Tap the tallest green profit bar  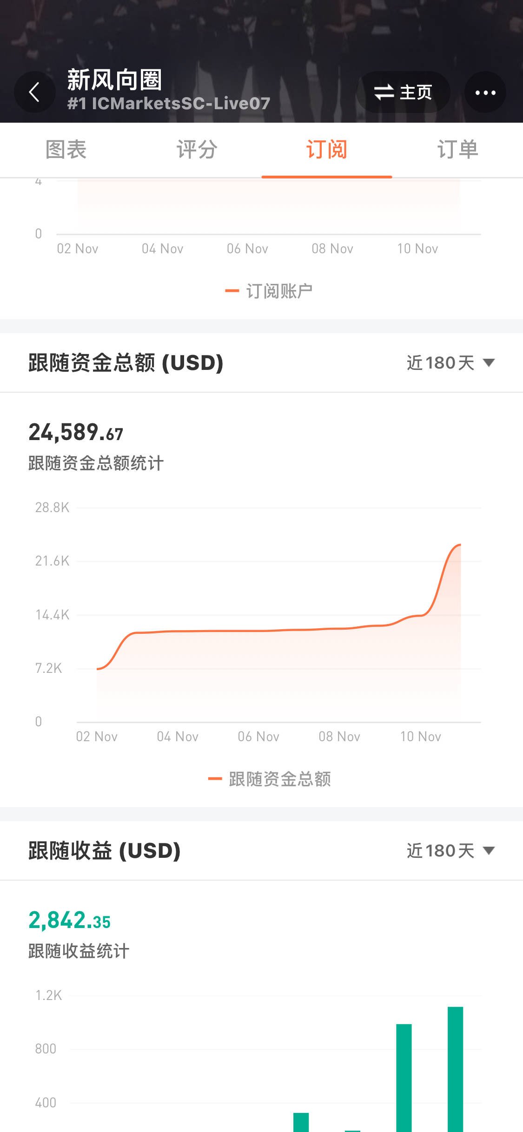click(455, 1069)
